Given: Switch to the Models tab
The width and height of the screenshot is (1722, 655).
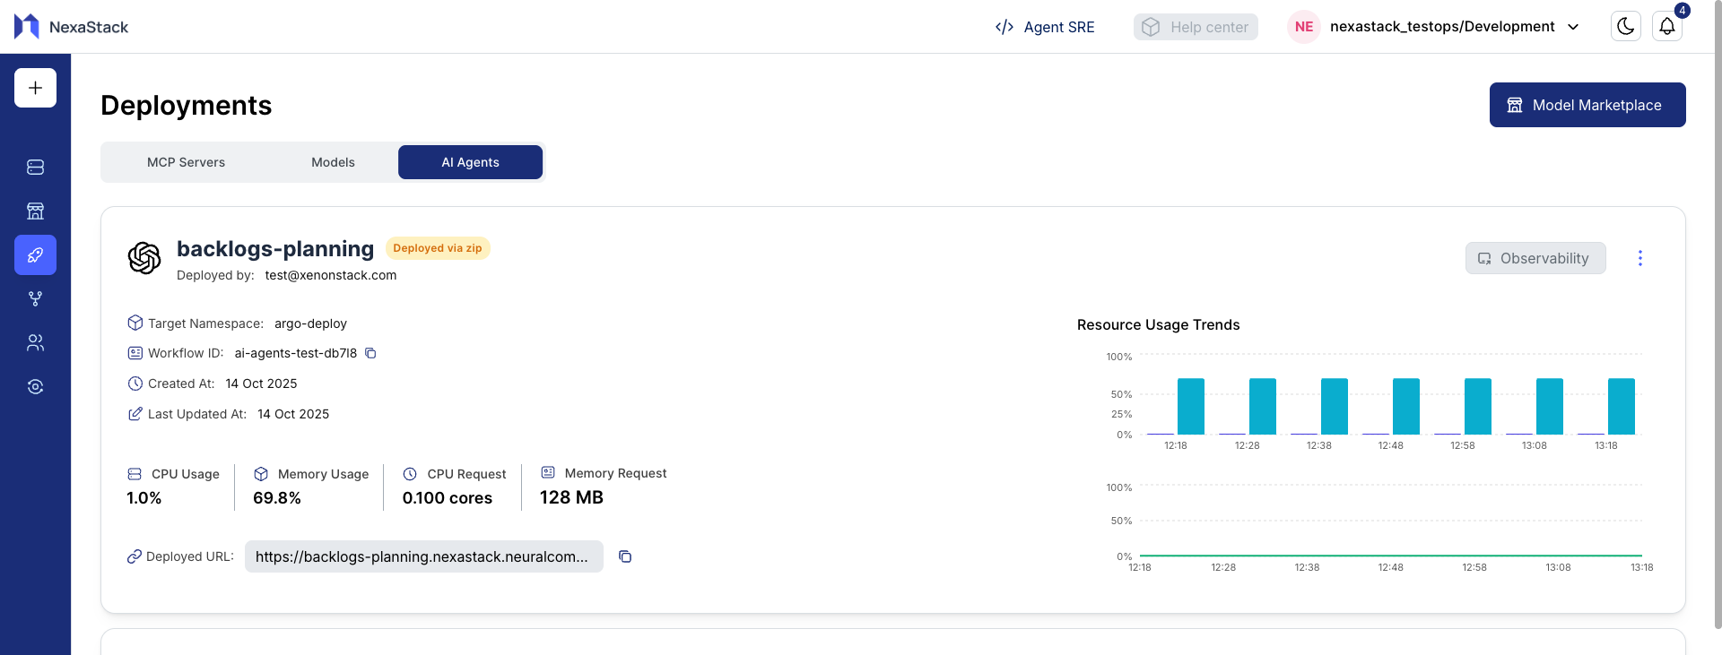Looking at the screenshot, I should pos(333,162).
